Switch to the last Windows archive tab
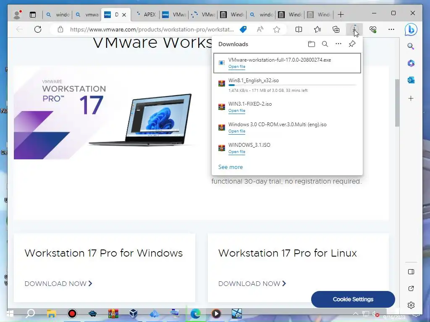This screenshot has width=430, height=322. point(319,15)
